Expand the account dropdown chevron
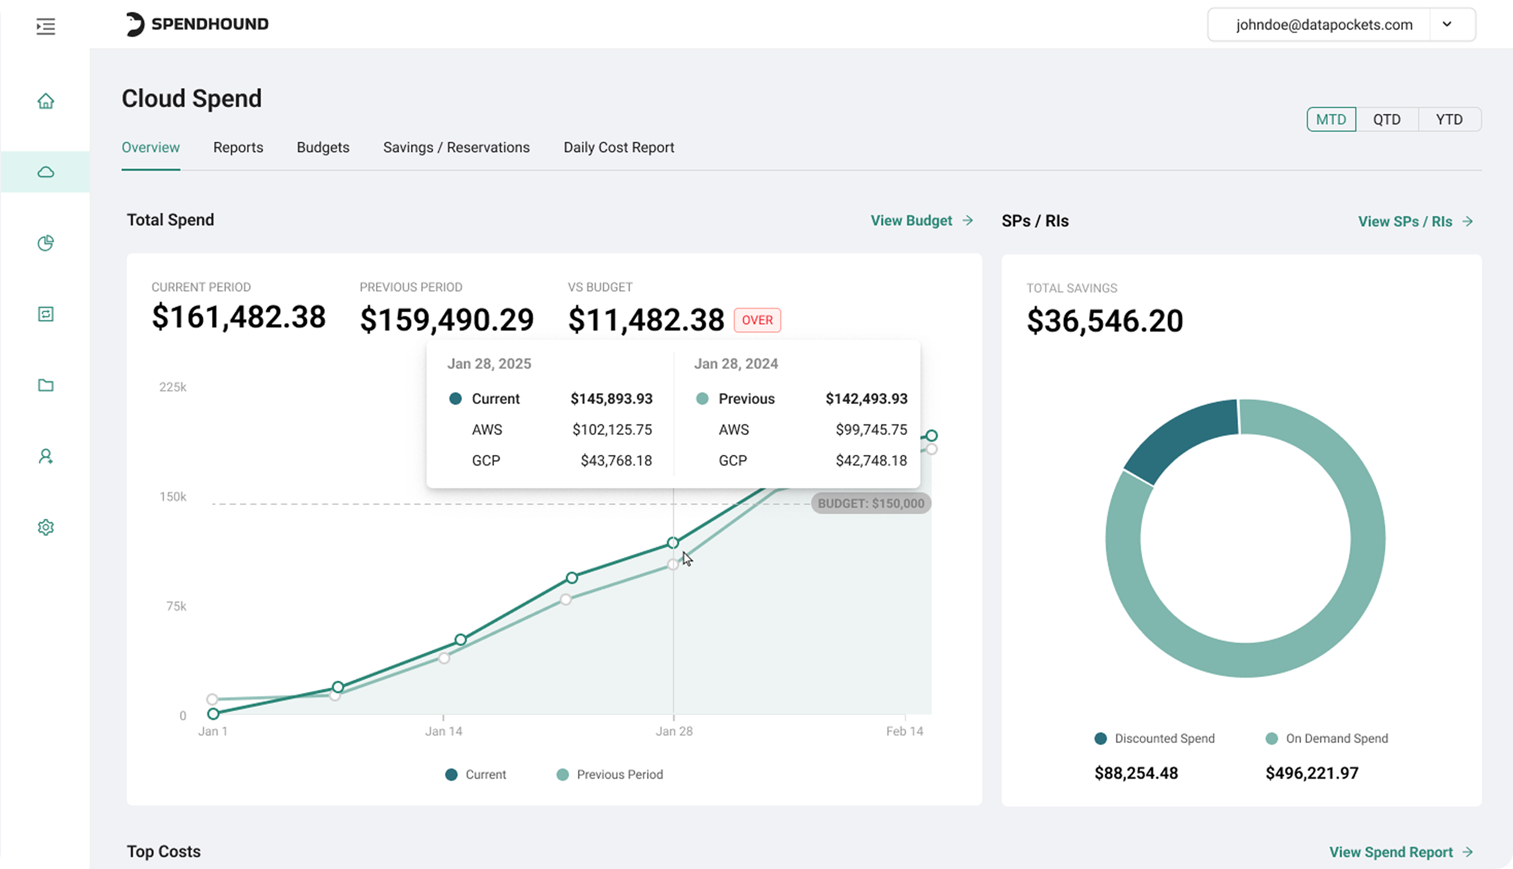 (x=1447, y=25)
